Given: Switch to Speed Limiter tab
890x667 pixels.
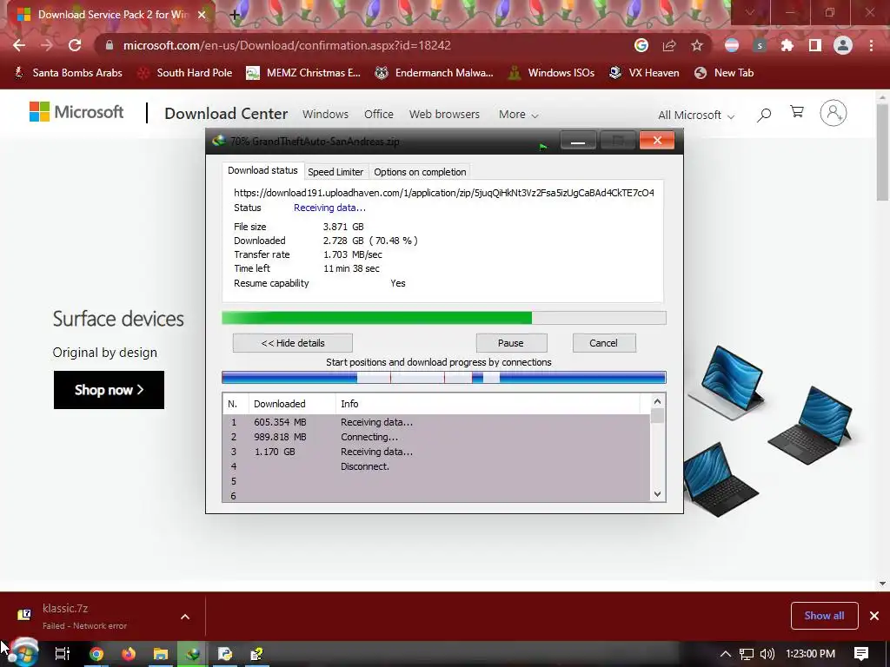Looking at the screenshot, I should 335,172.
